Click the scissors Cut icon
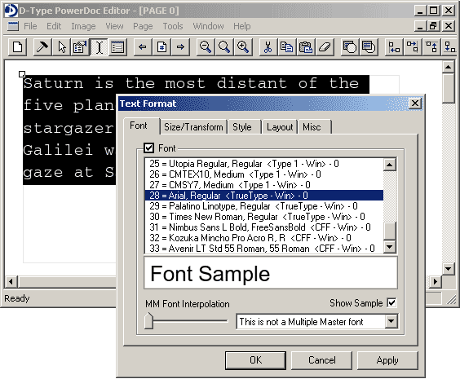Image resolution: width=460 pixels, height=379 pixels. [x=268, y=47]
